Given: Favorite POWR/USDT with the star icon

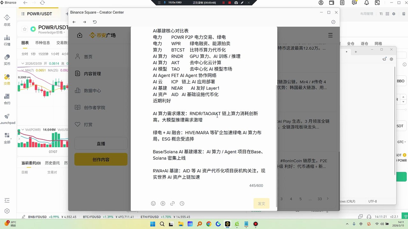Looking at the screenshot, I should click(x=25, y=29).
